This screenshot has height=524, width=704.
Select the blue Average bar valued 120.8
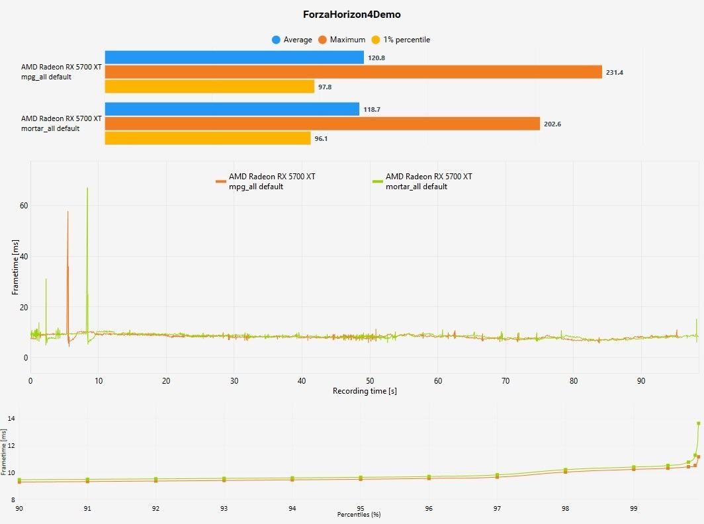coord(234,58)
